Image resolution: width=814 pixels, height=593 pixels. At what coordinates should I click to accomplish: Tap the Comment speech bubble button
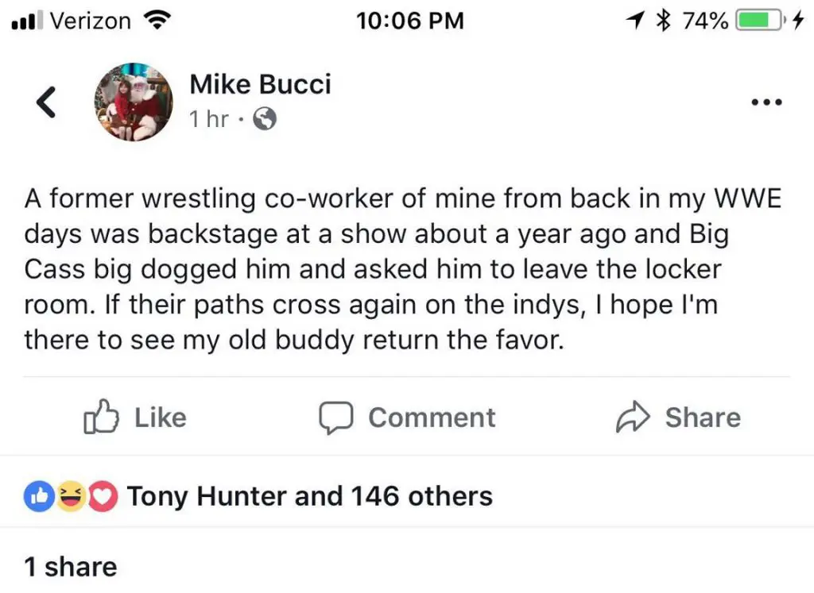click(407, 418)
